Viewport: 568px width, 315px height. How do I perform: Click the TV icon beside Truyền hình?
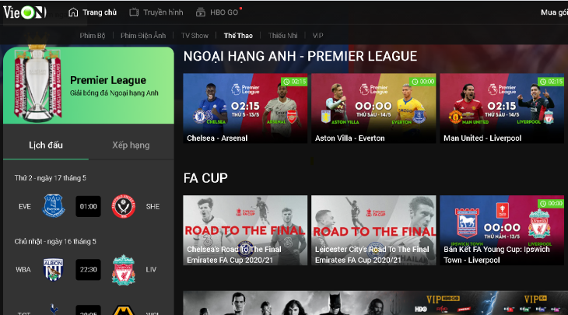(x=134, y=12)
